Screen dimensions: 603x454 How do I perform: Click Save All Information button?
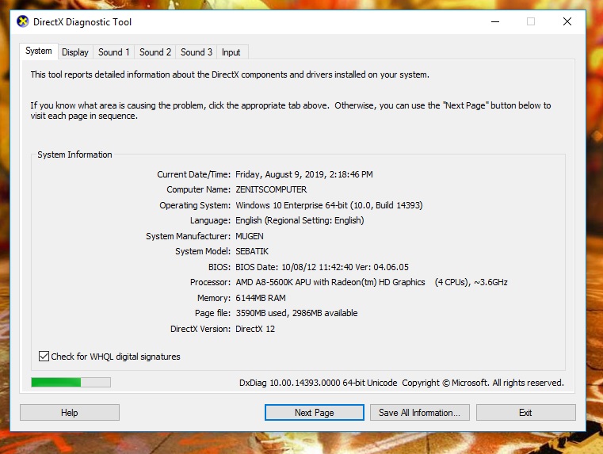click(x=419, y=413)
